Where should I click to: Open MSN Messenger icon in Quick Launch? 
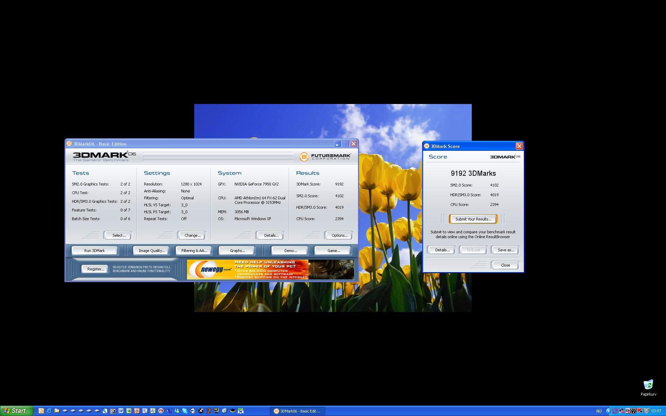pyautogui.click(x=177, y=411)
